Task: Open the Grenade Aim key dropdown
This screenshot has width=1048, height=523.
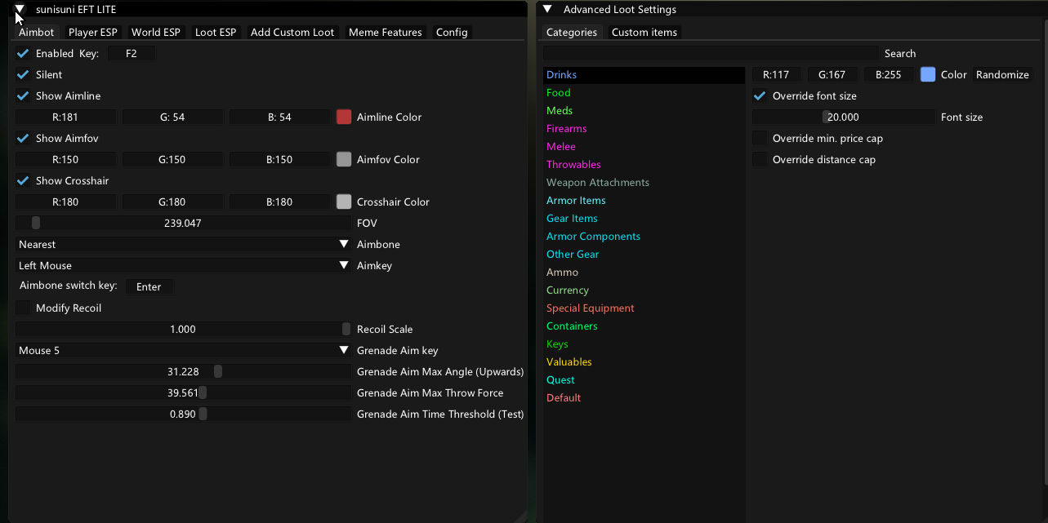Action: point(183,350)
